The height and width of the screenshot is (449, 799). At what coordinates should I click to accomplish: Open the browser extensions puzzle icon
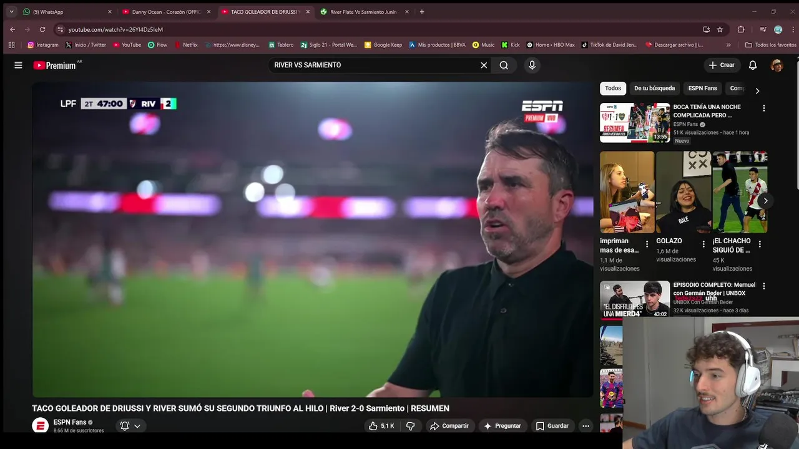point(741,29)
